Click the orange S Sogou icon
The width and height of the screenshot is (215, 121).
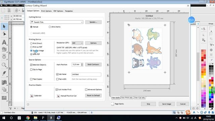[188, 112]
